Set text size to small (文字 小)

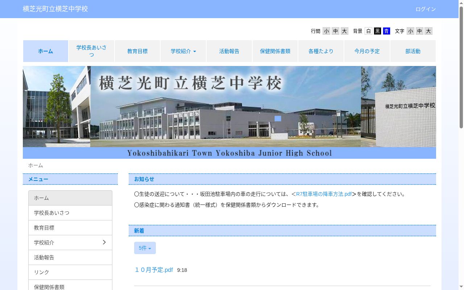(411, 31)
